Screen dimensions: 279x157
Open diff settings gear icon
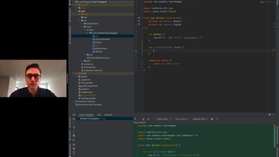tap(212, 119)
